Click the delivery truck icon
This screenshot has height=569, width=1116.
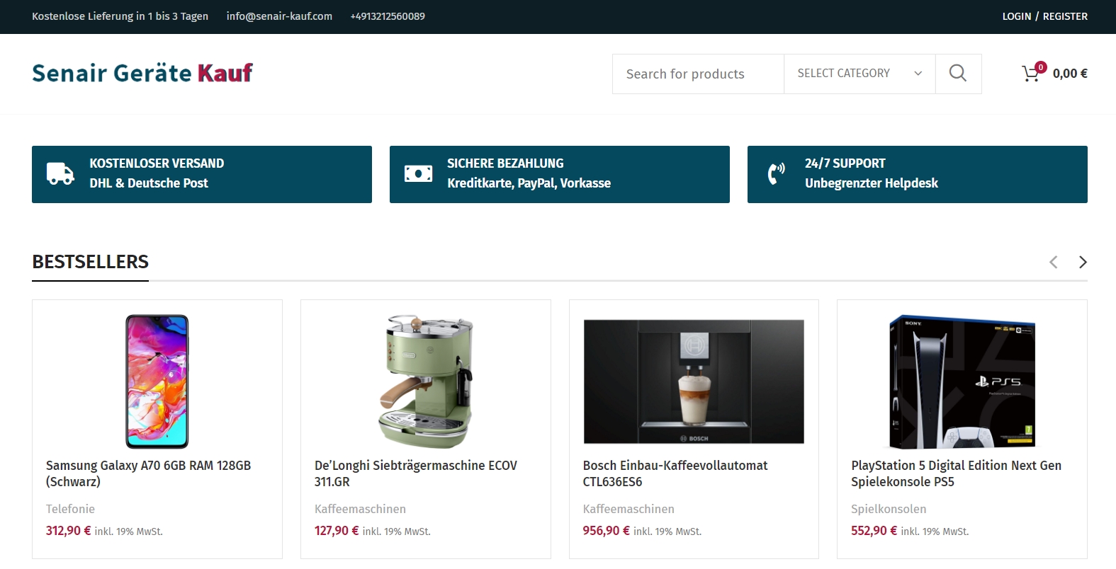point(60,173)
